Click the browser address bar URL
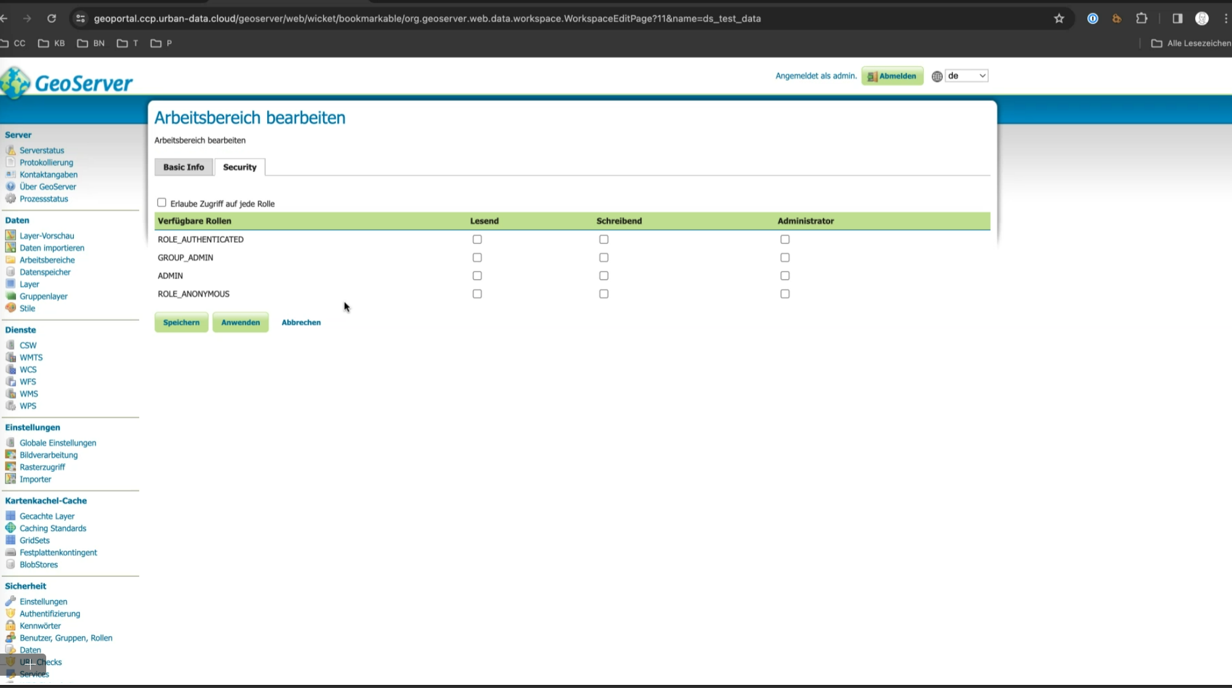 [428, 18]
